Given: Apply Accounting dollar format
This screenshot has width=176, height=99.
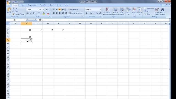Looking at the screenshot, I should (86, 13).
